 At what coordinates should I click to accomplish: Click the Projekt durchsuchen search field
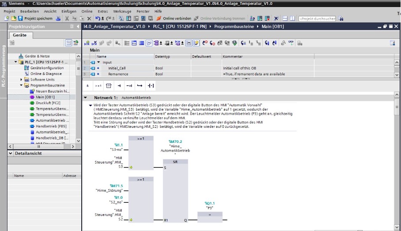click(317, 19)
